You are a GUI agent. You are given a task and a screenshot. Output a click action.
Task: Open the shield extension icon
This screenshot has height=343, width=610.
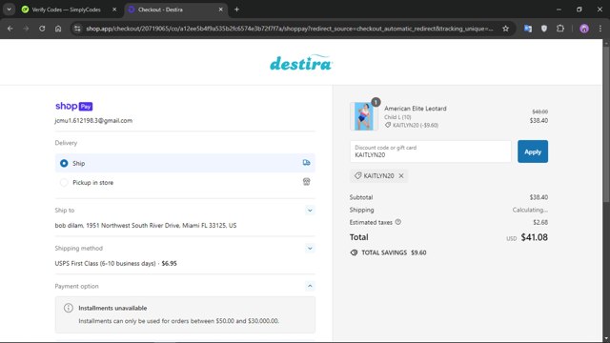coord(544,29)
